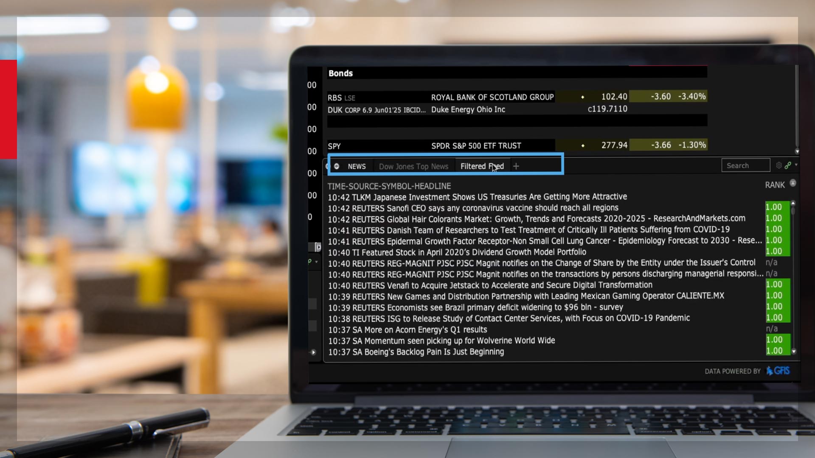Click the round icon beside RANK header
Screen dimensions: 815x458
point(793,183)
